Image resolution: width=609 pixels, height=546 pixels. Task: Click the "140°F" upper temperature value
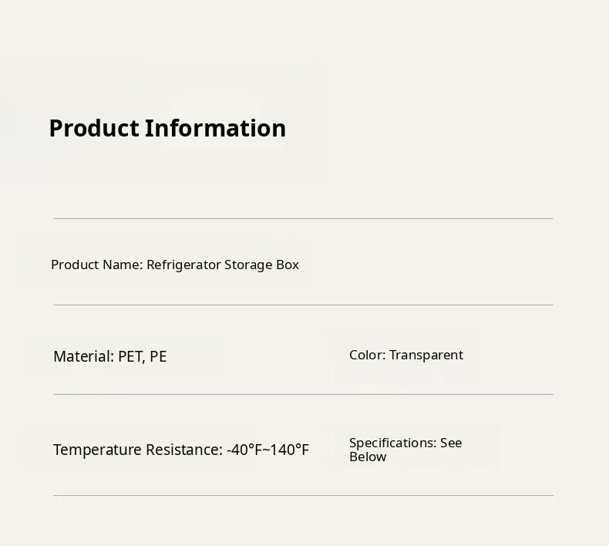tap(288, 450)
